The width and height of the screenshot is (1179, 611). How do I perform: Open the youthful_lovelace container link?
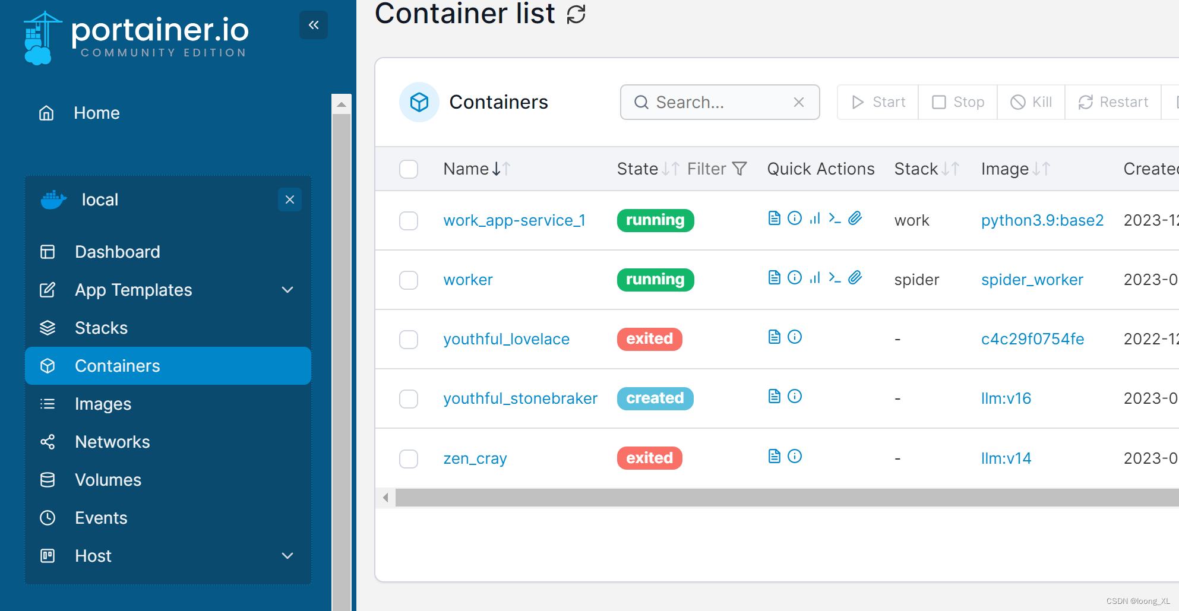(506, 339)
